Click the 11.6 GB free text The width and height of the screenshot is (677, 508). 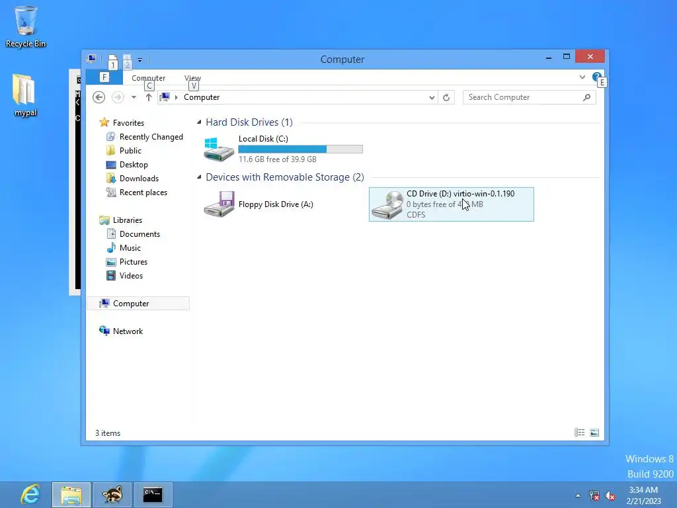click(278, 159)
